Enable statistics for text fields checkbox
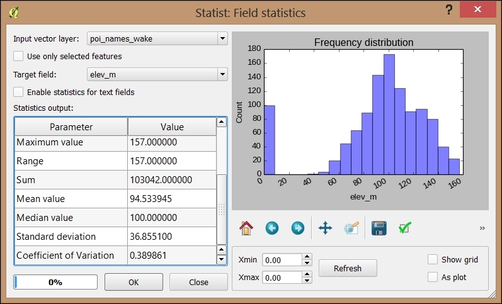Screen dimensions: 502x304 pos(19,92)
